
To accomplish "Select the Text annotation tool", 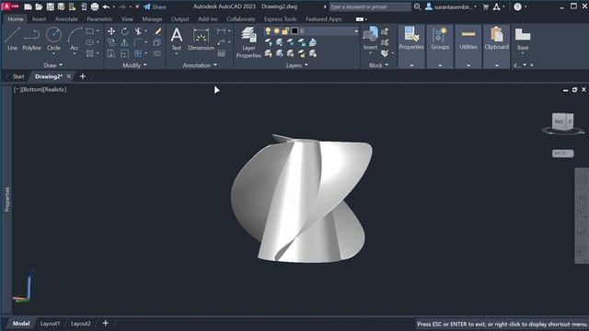I will tap(176, 39).
